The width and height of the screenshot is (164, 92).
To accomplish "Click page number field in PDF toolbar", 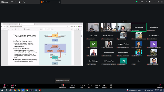I will [x=44, y=29].
